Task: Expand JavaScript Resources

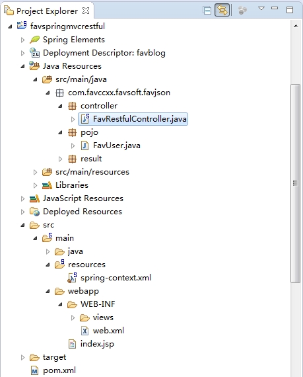Action: pos(23,198)
